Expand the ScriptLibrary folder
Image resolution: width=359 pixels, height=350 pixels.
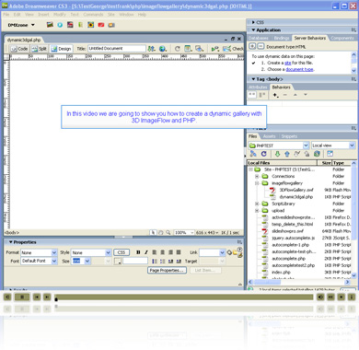[x=257, y=204]
